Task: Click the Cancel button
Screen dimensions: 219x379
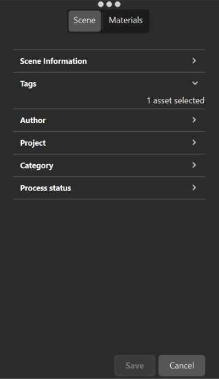Action: tap(182, 365)
